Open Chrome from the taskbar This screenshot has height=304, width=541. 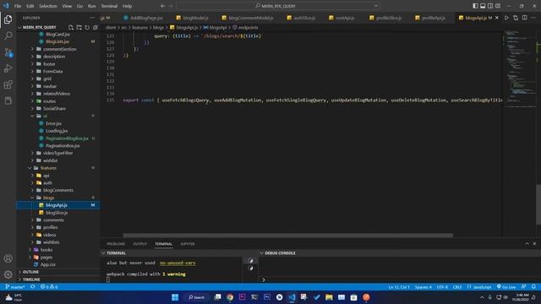[230, 297]
